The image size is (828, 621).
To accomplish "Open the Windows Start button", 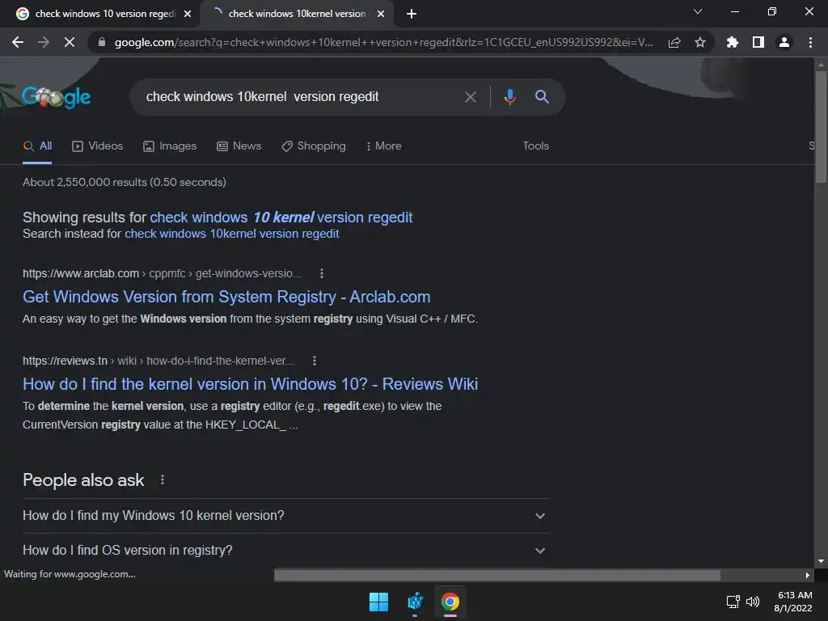I will tap(378, 602).
